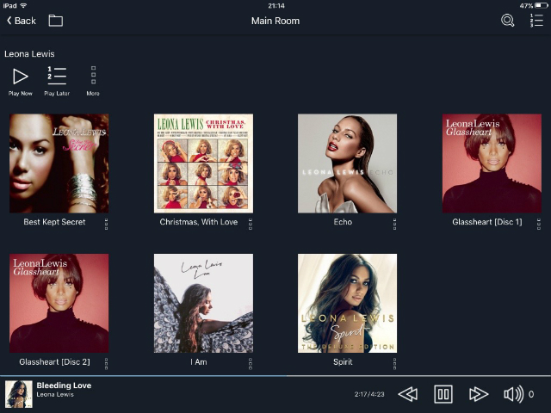
Task: Tap the battery status icon
Action: 542,6
